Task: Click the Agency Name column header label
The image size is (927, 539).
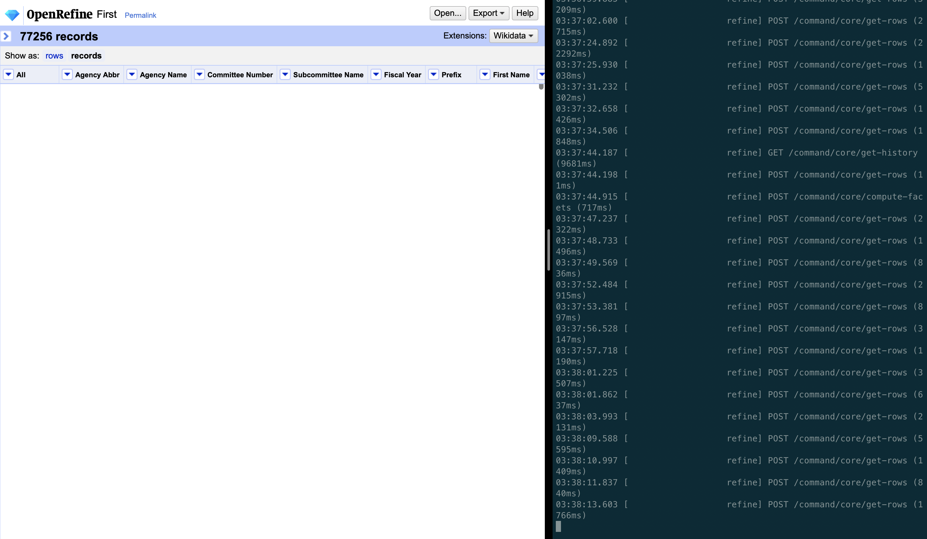Action: tap(163, 75)
